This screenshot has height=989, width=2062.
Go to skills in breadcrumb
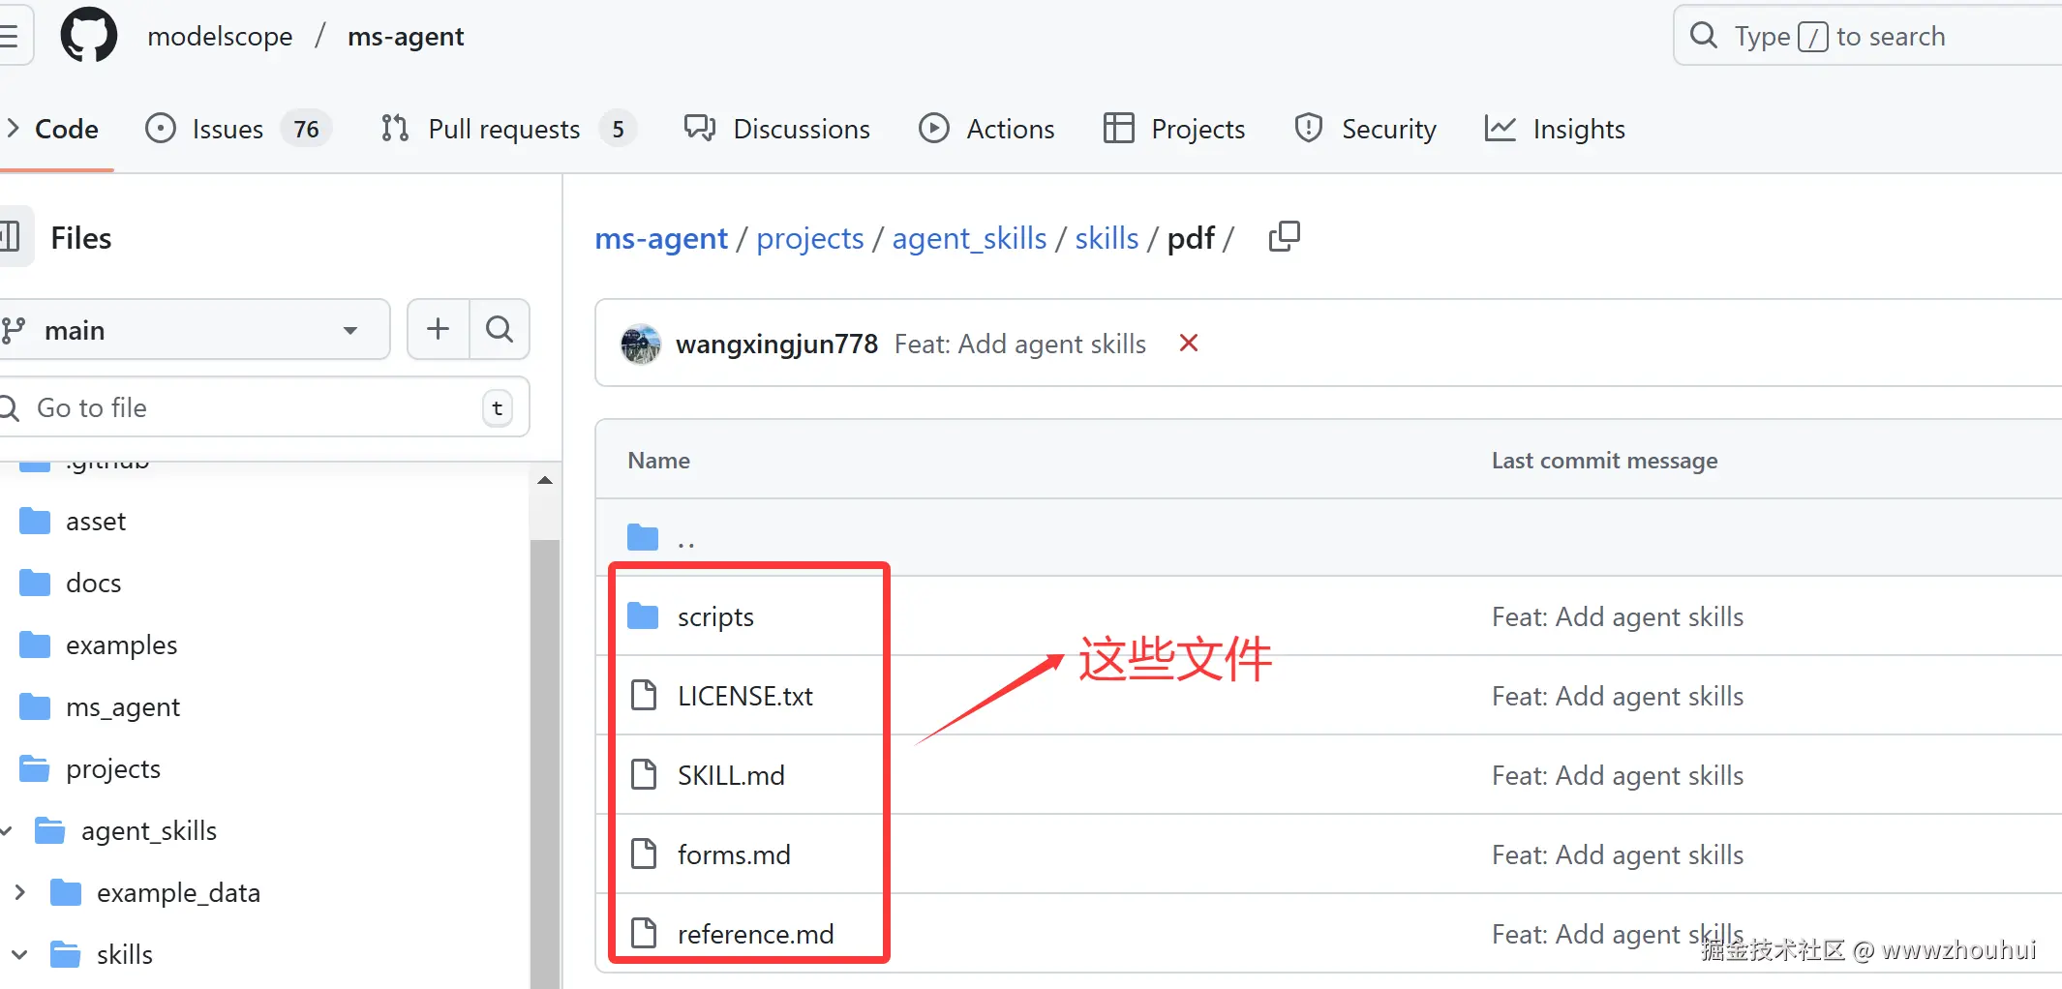(x=1107, y=238)
